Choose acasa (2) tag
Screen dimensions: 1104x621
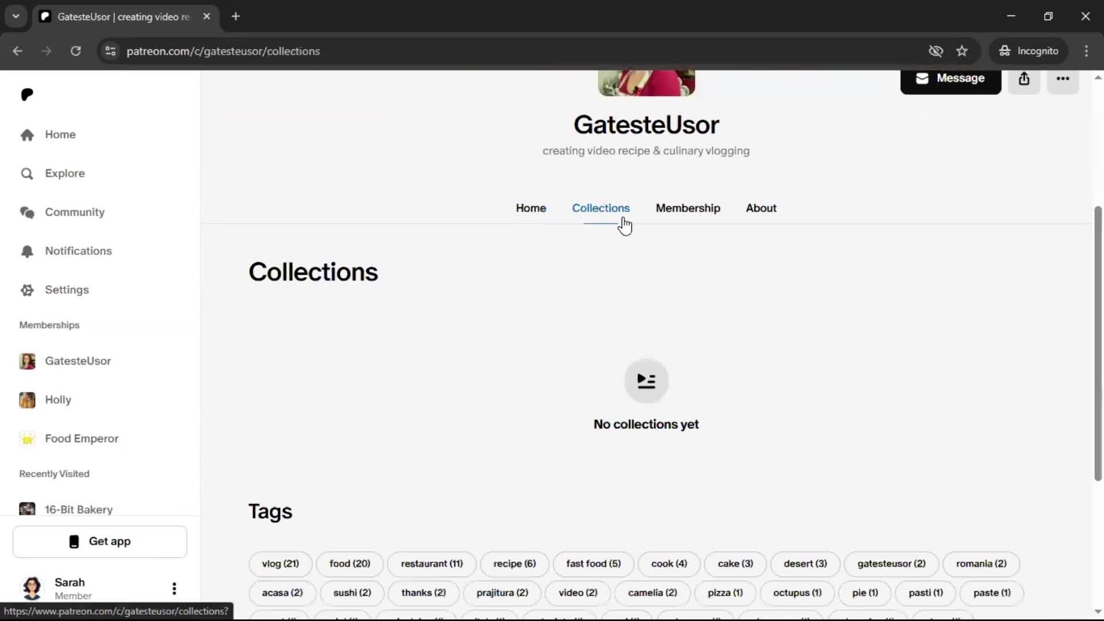coord(282,593)
